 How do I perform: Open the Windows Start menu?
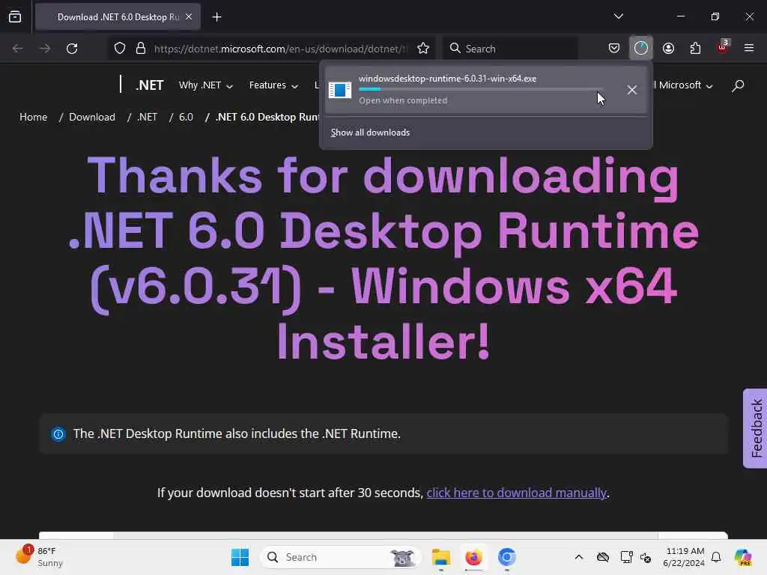coord(240,557)
